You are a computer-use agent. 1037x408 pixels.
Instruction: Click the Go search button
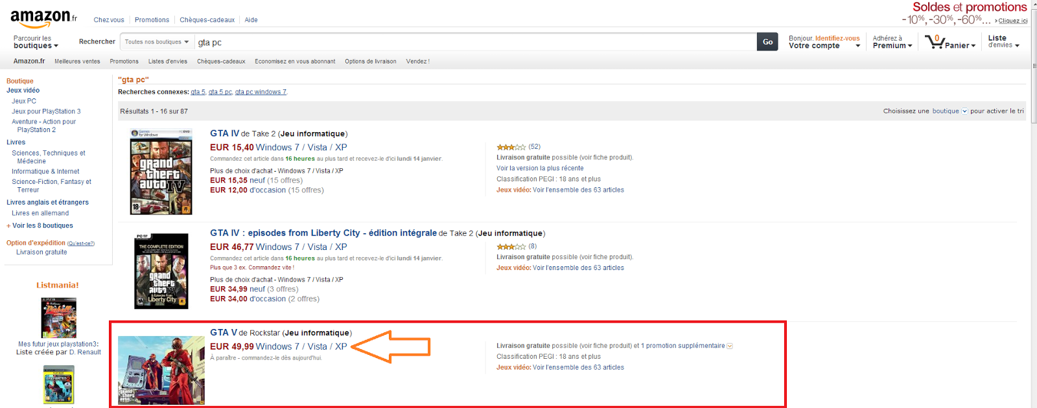pyautogui.click(x=767, y=42)
